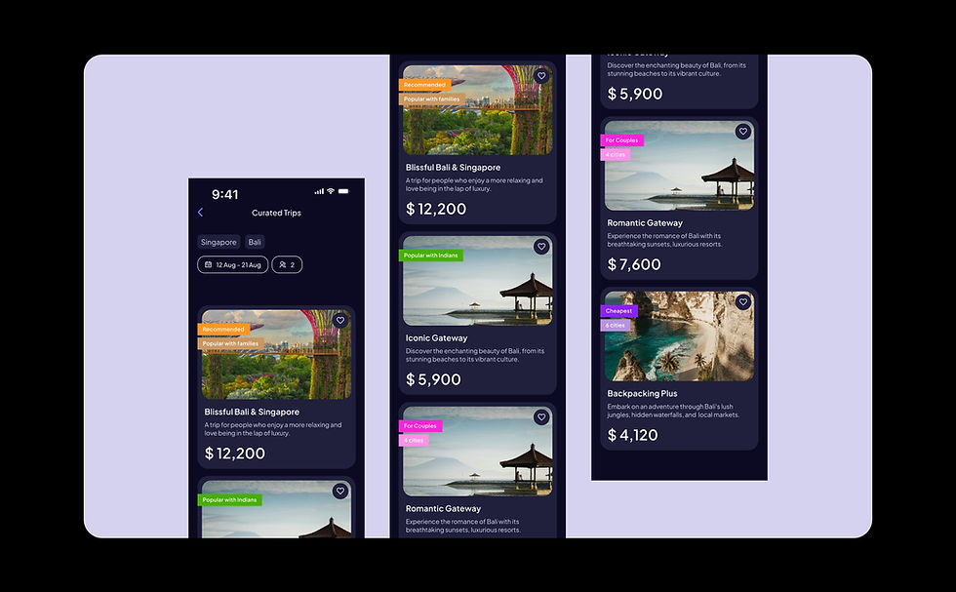Tap the back arrow beside Curated Trips
Image resolution: width=956 pixels, height=592 pixels.
coord(200,213)
